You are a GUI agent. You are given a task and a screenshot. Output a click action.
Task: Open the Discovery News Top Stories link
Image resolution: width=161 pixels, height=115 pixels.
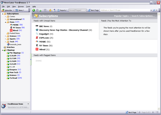pyautogui.click(x=63, y=30)
